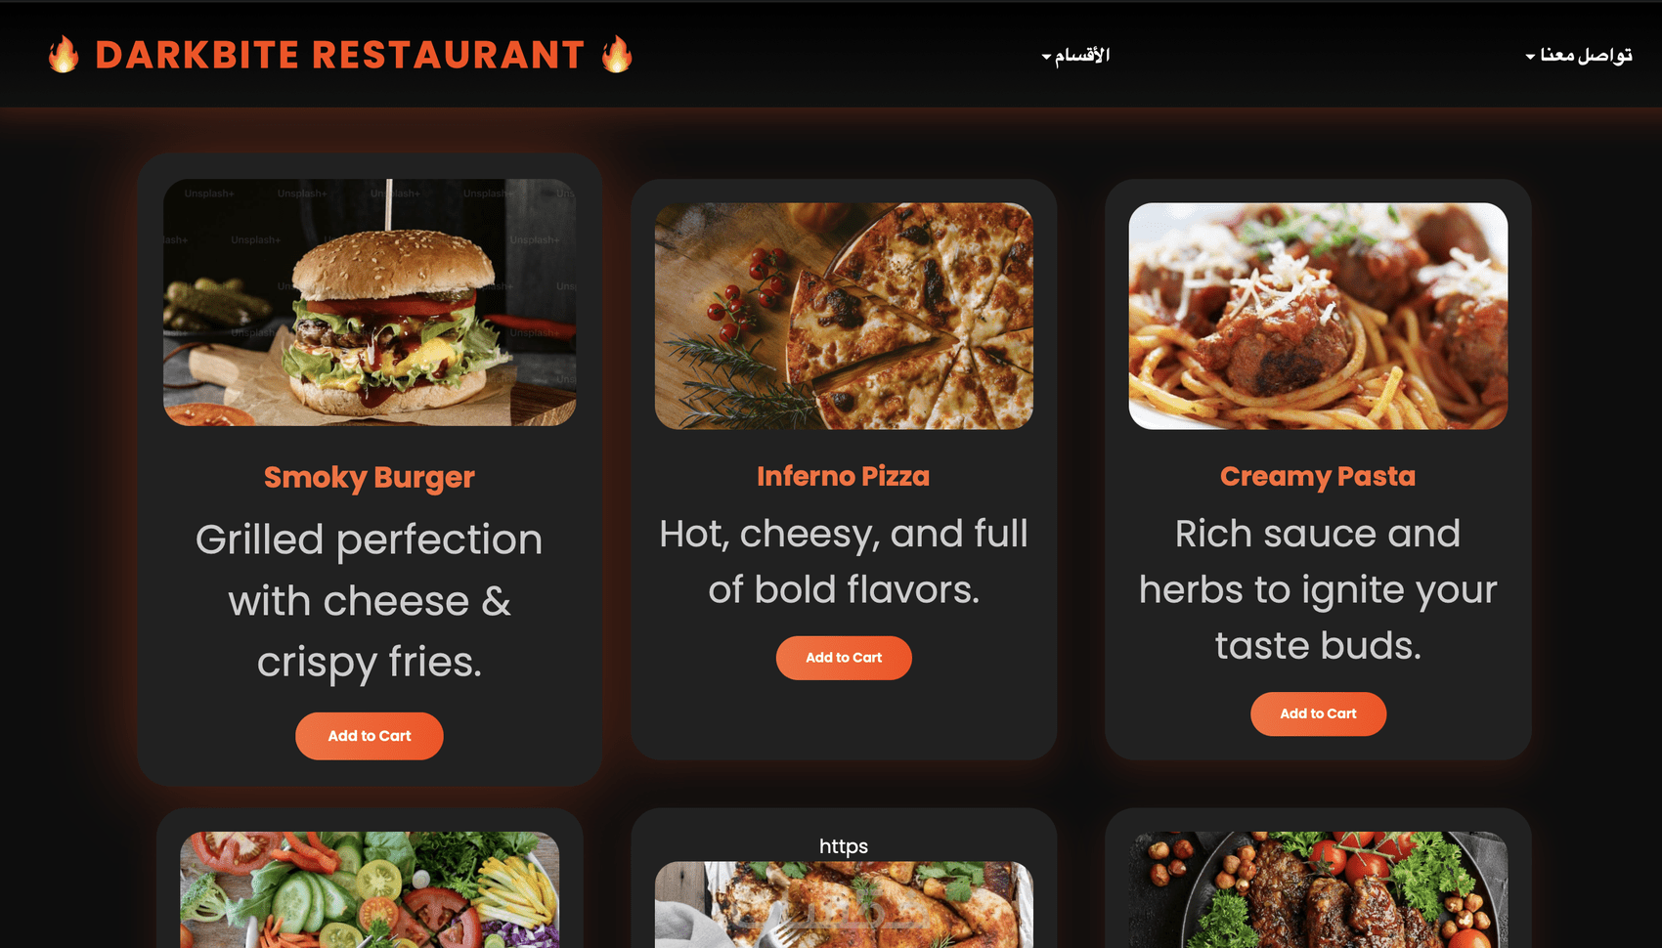
Task: Click the Grilled perfection burger description
Action: (370, 600)
